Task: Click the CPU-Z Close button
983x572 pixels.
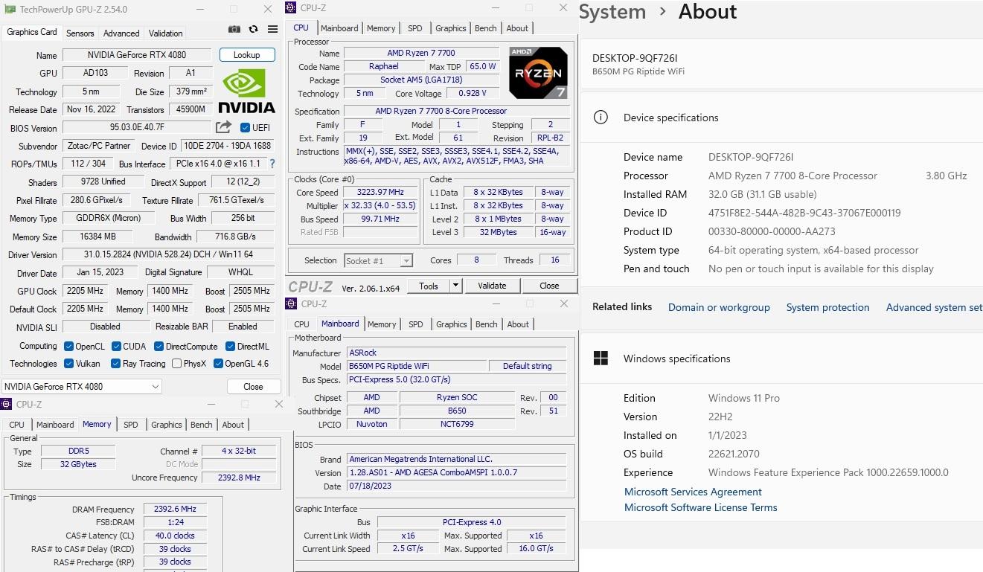Action: [x=549, y=286]
